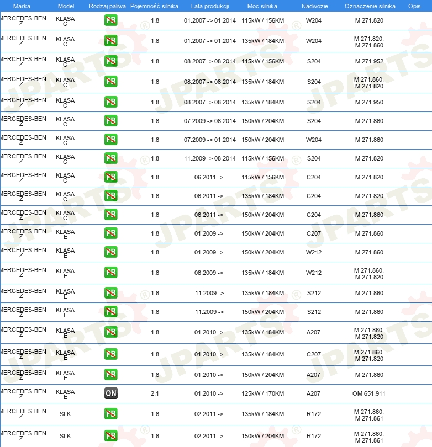Click the Marka column header
The image size is (432, 447).
[x=22, y=6]
